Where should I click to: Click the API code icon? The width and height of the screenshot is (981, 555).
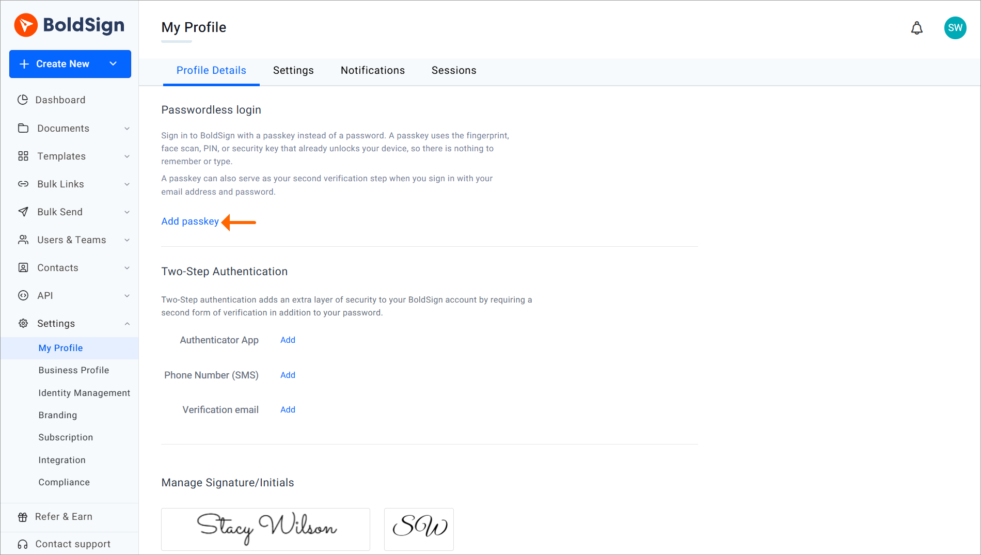[x=23, y=295]
